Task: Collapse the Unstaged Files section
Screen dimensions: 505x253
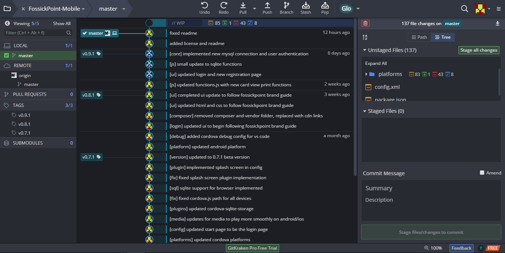Action: [x=365, y=50]
